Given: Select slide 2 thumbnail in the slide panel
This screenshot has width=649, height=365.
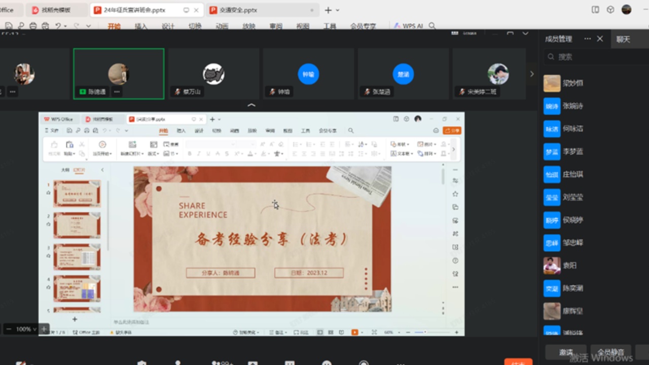Looking at the screenshot, I should click(x=76, y=225).
